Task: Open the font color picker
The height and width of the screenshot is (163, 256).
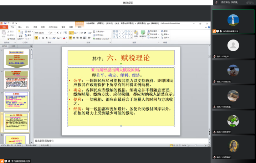Action: coord(65,37)
